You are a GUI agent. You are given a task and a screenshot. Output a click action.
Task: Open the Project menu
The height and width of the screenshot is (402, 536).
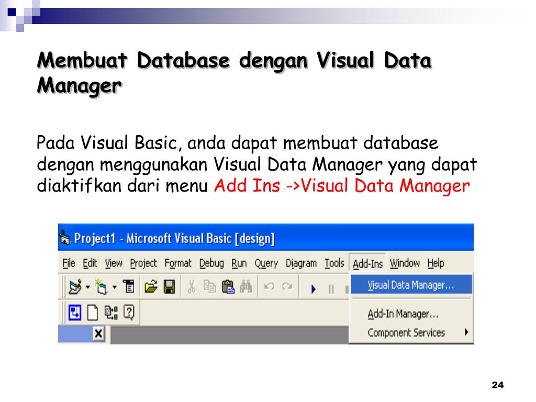tap(143, 263)
